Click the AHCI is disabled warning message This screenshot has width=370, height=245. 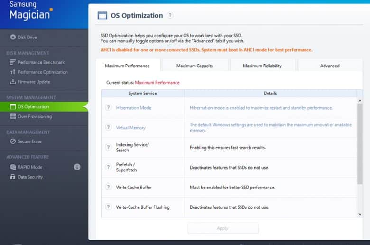pyautogui.click(x=206, y=50)
